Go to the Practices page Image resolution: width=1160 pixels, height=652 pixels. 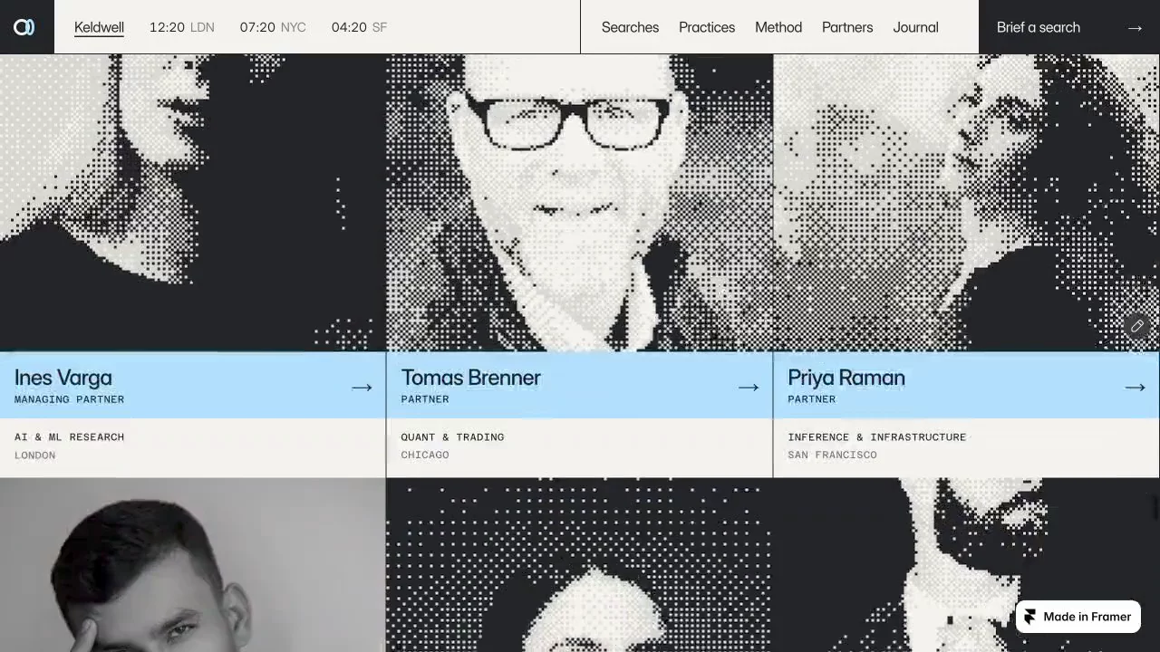tap(707, 27)
